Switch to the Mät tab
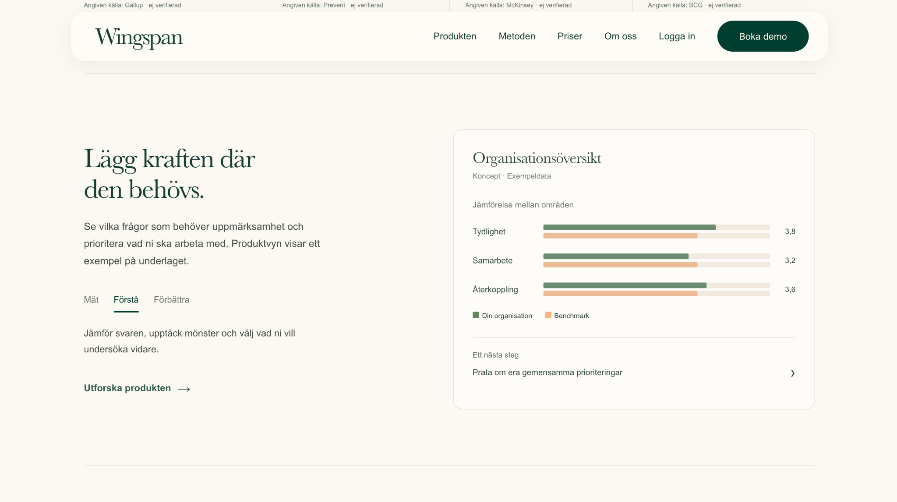 [91, 300]
